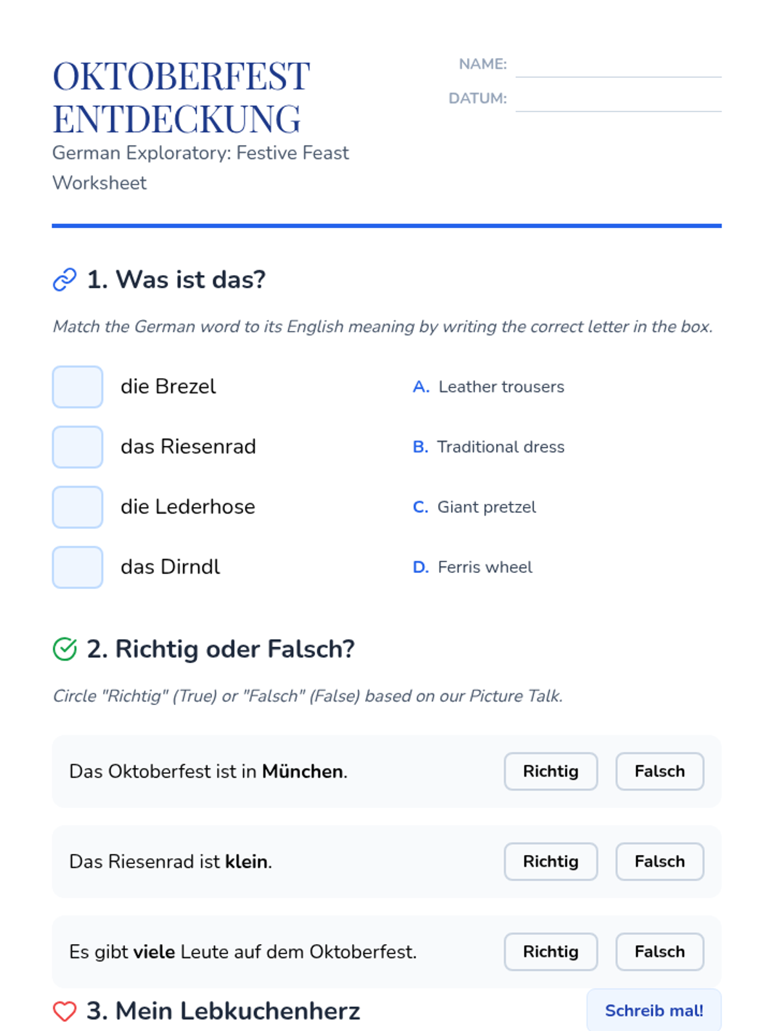The height and width of the screenshot is (1031, 773).
Task: Click option A Leather trousers
Action: 489,387
